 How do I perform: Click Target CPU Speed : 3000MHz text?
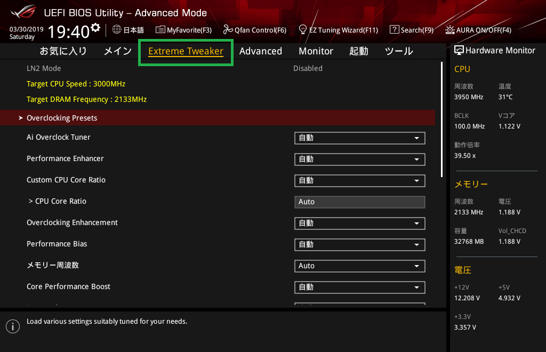[76, 84]
